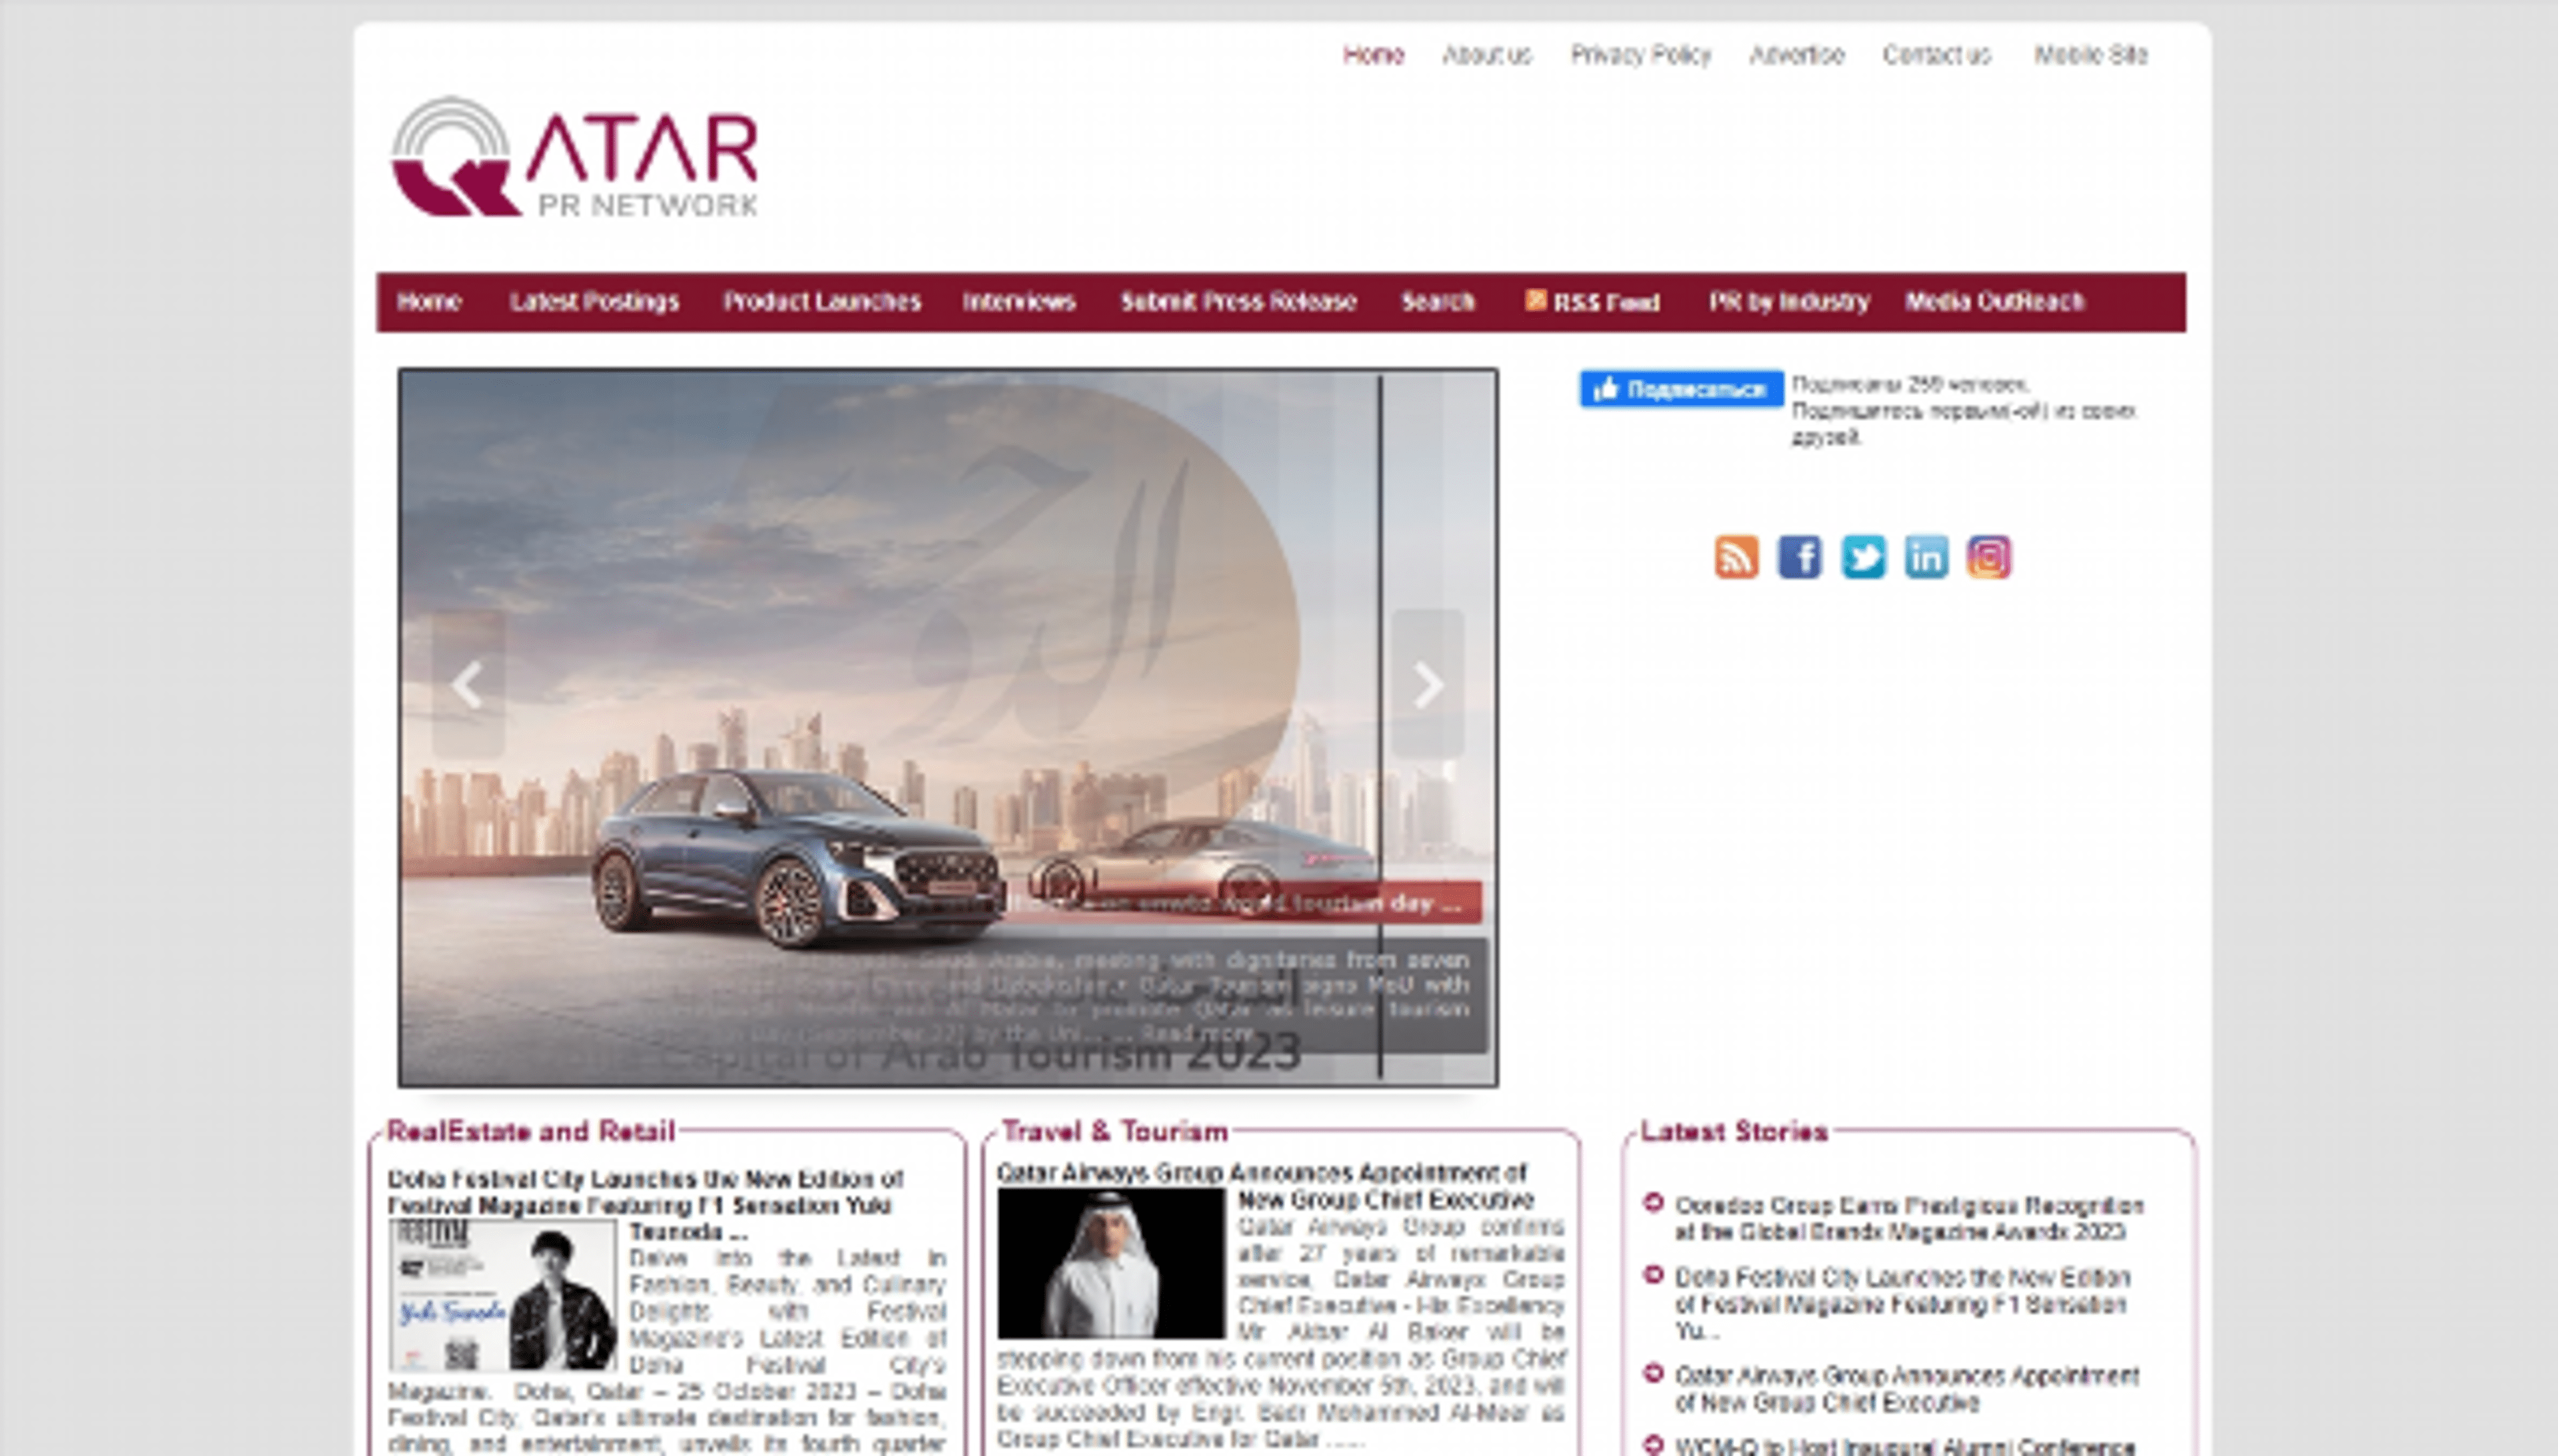Screen dimensions: 2558x1456
Task: Select Submit Press Release
Action: click(1240, 301)
